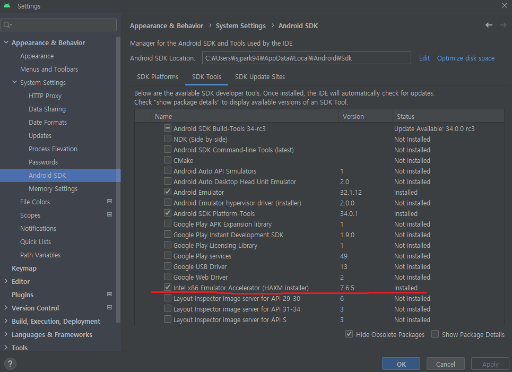Screen dimensions: 512x372
Task: Click the search magnifier icon
Action: pos(7,25)
